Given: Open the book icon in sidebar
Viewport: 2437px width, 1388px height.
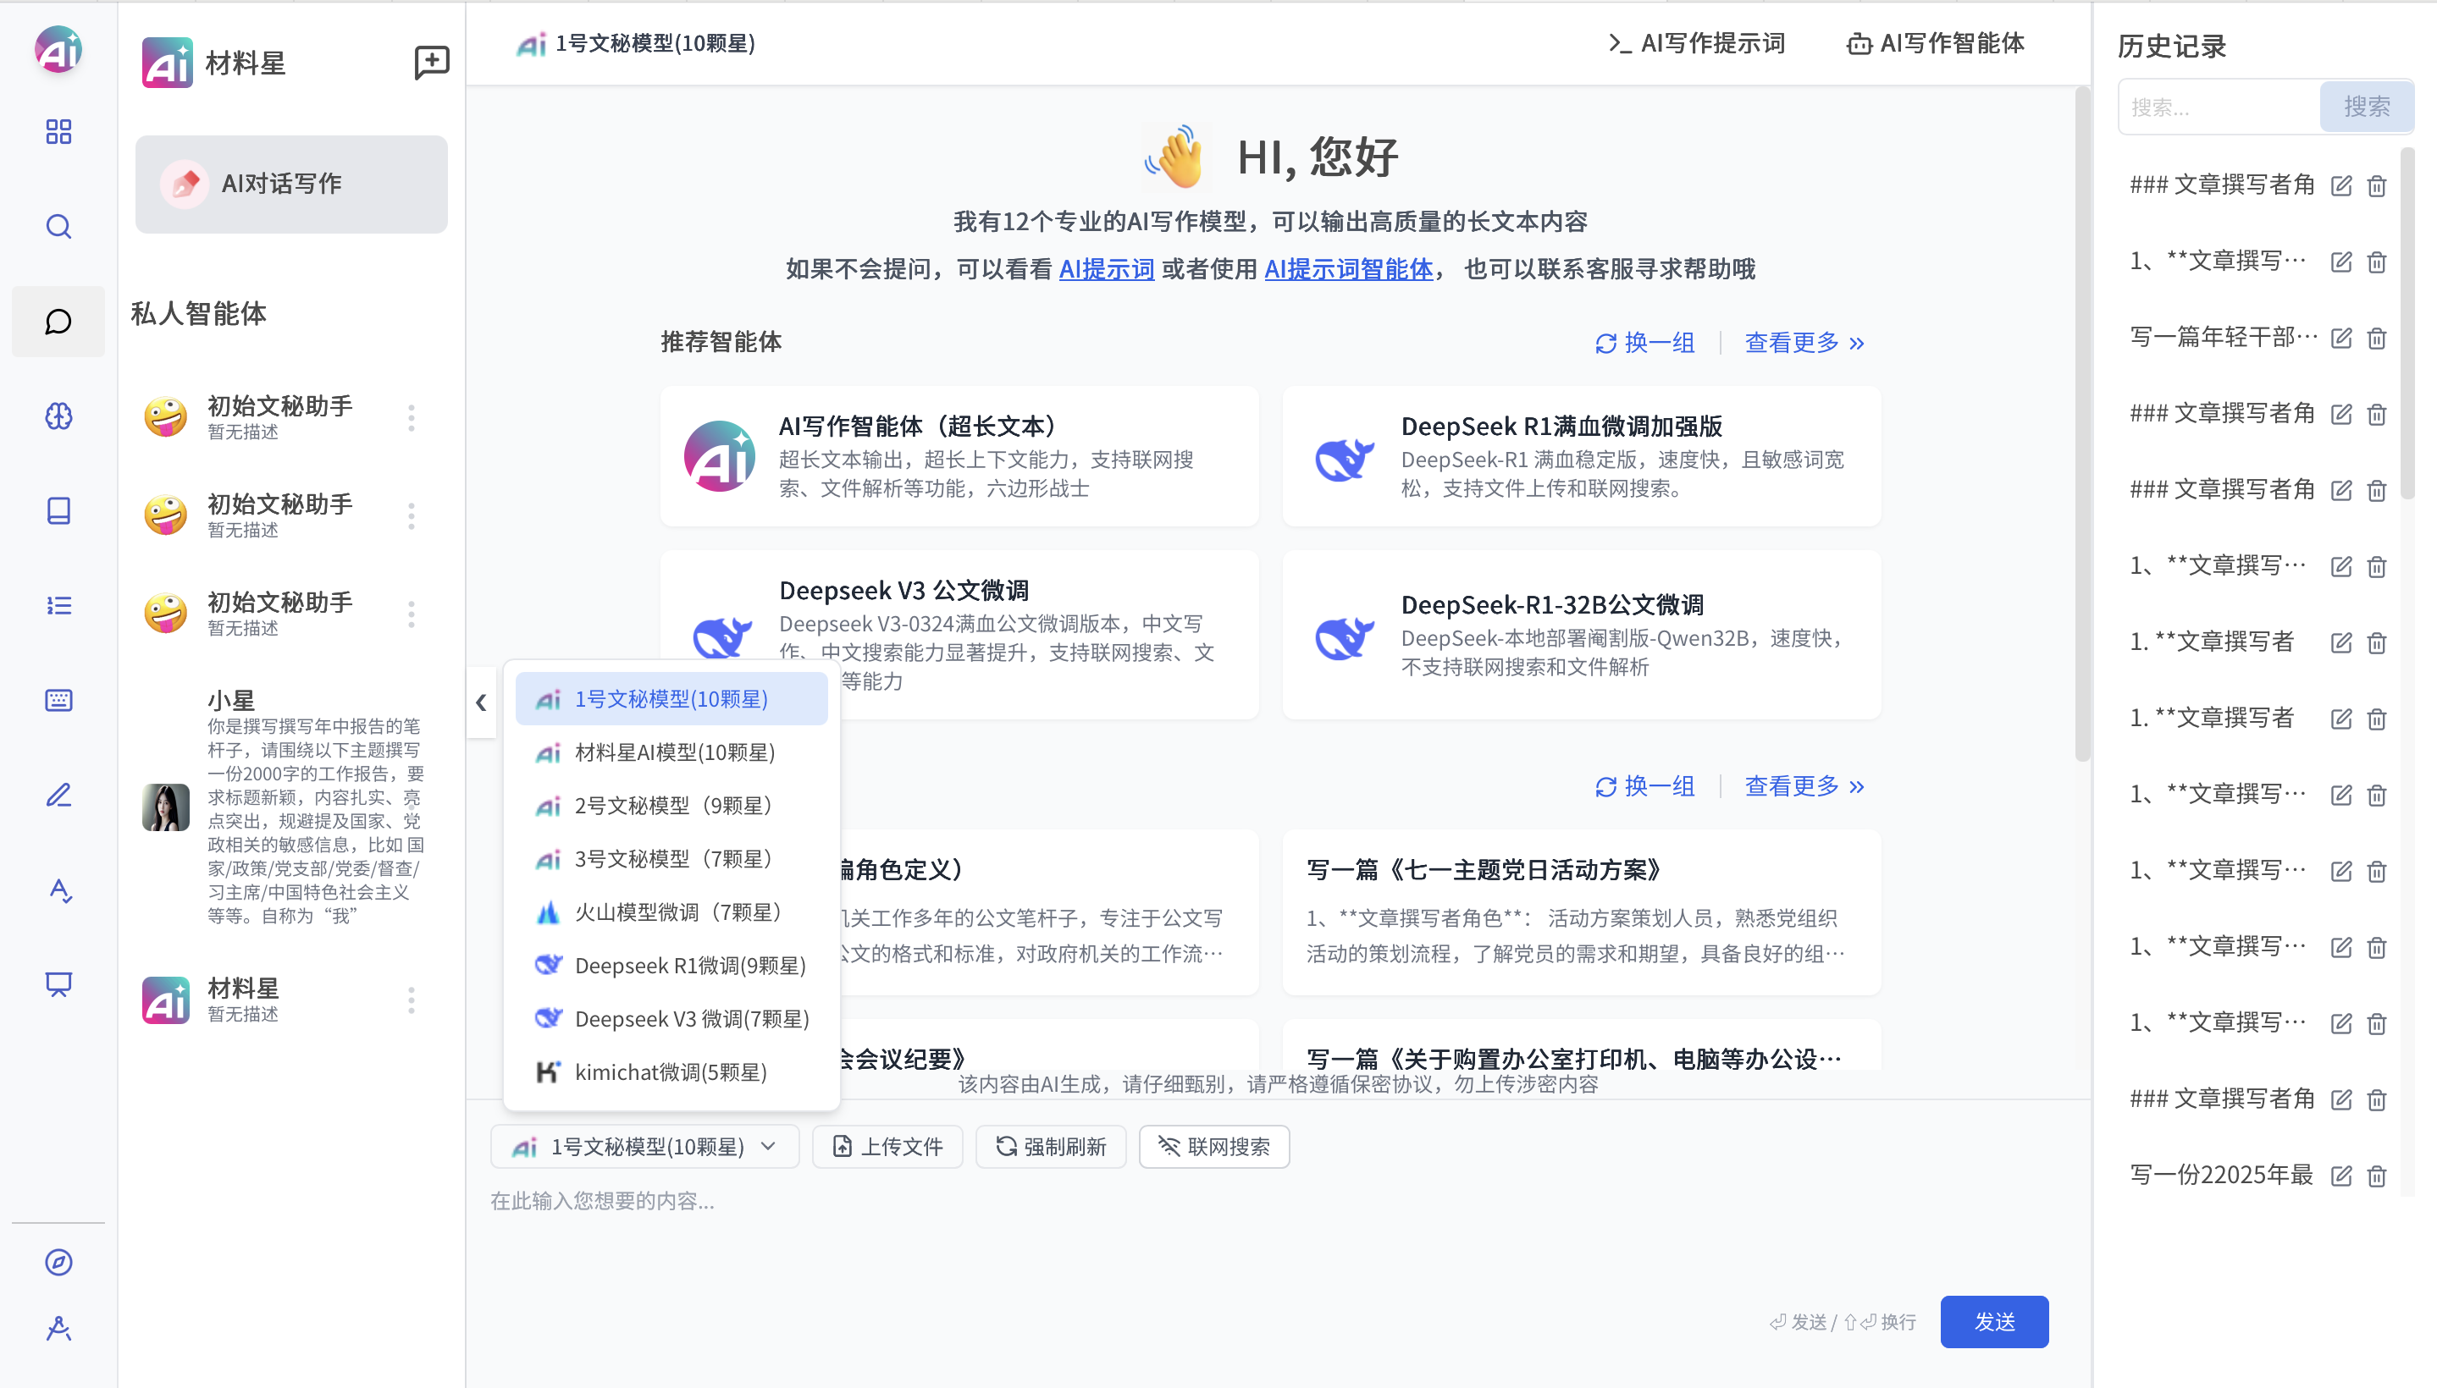Looking at the screenshot, I should 58,510.
